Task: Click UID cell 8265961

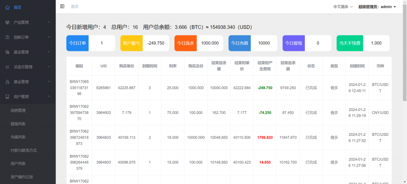Action: coord(104,88)
